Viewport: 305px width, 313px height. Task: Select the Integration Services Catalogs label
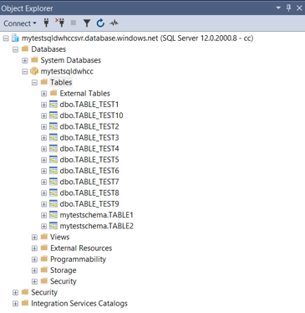click(x=79, y=304)
